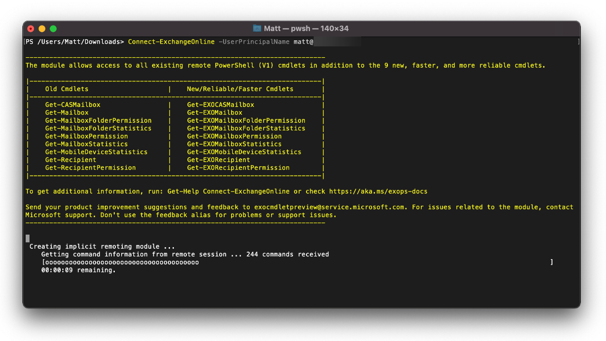
Task: Click the folder icon in title bar
Action: 257,28
